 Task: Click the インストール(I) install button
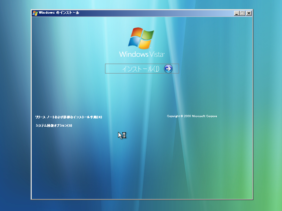click(142, 69)
